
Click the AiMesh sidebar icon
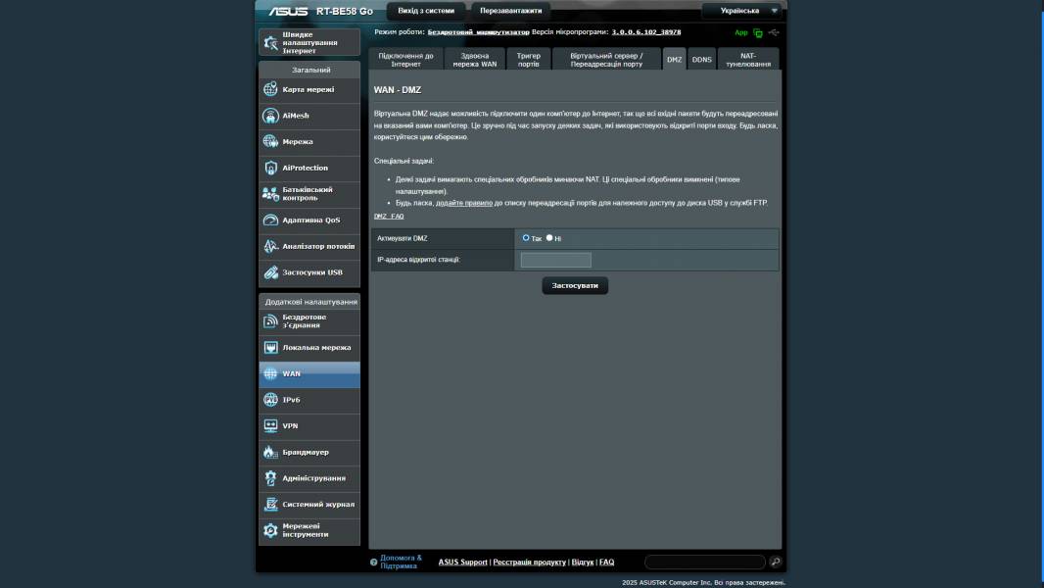click(x=271, y=116)
